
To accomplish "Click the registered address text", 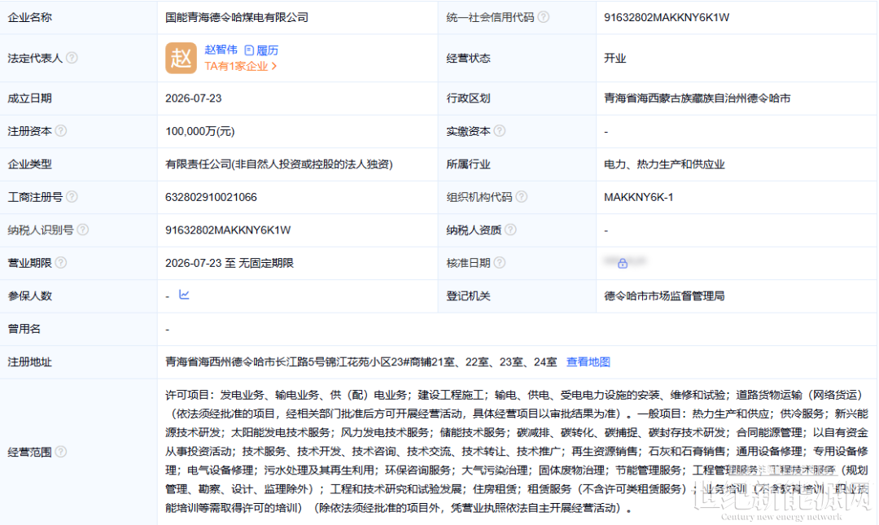I will pyautogui.click(x=361, y=361).
